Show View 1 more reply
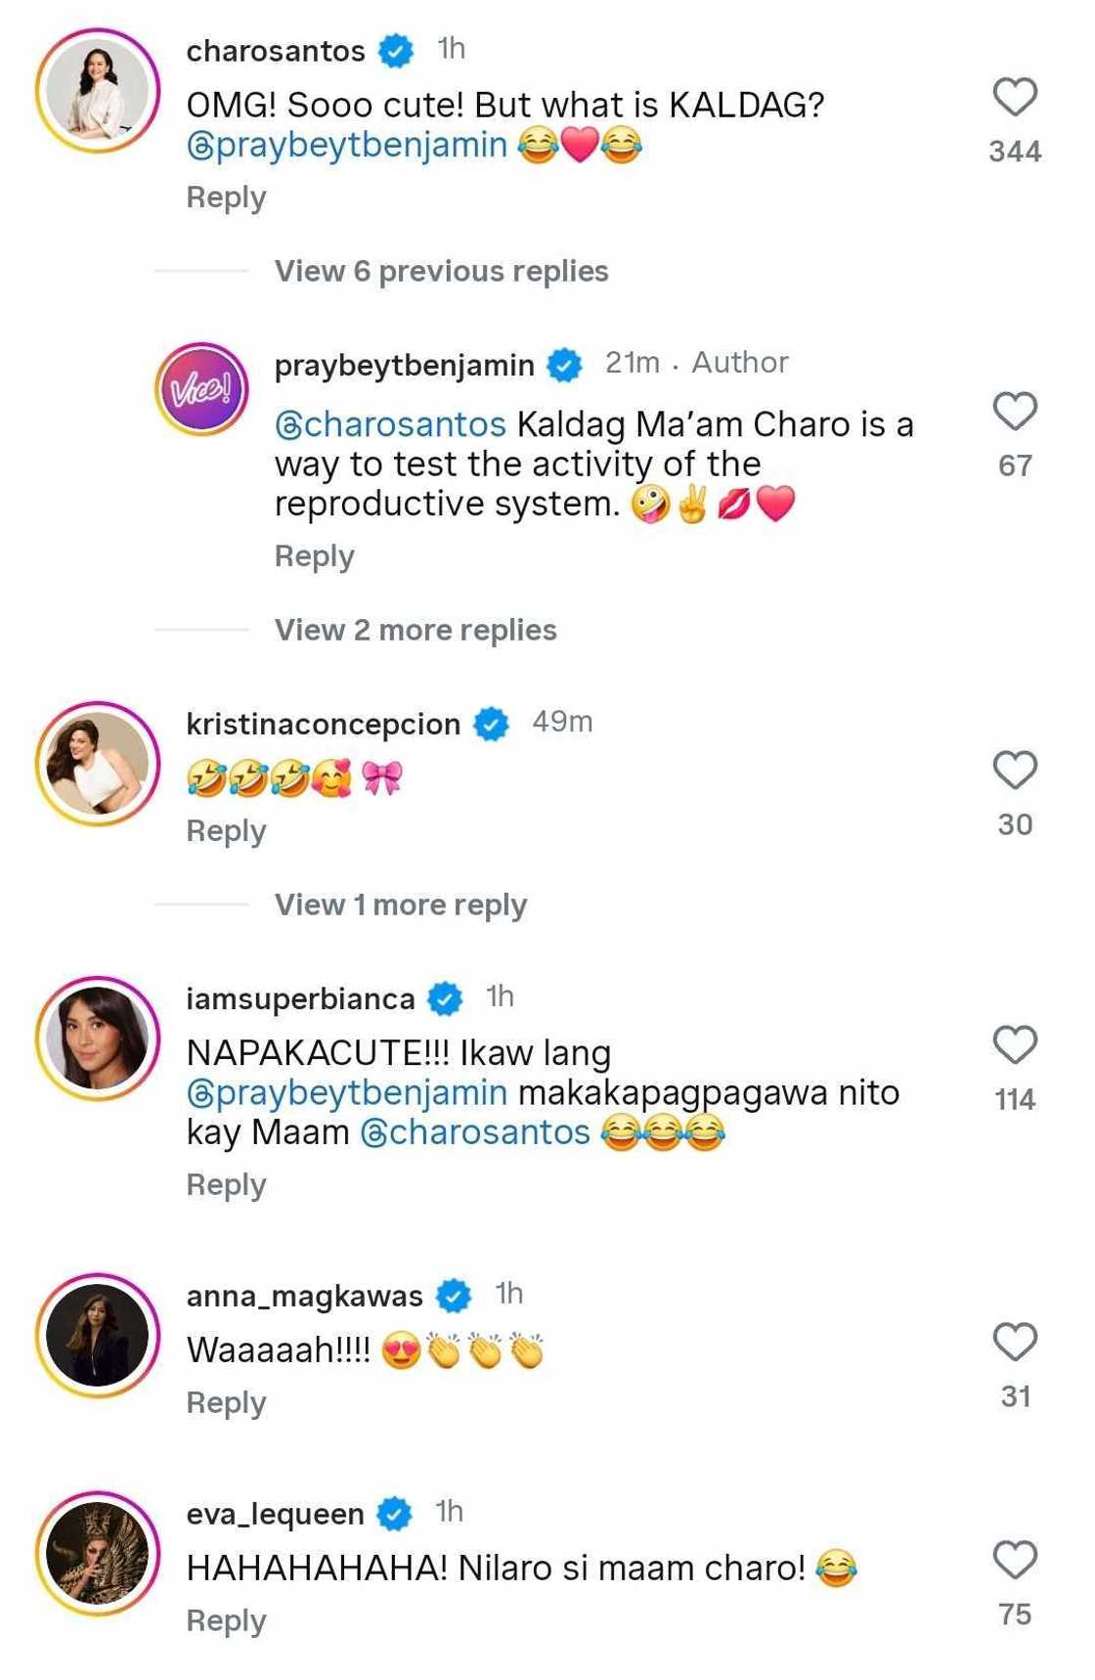The width and height of the screenshot is (1095, 1680). pyautogui.click(x=401, y=905)
